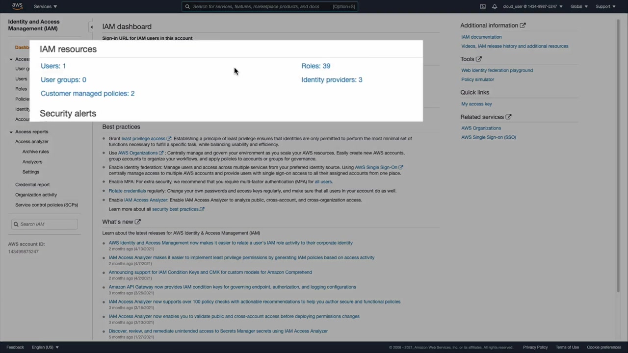Open Cookie preferences in footer
The height and width of the screenshot is (353, 628).
[x=604, y=347]
